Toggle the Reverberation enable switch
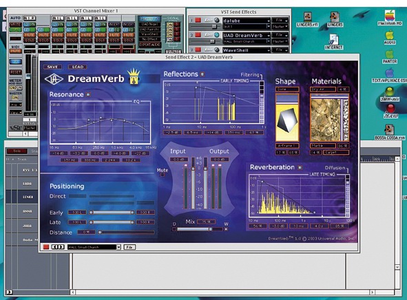 300,167
